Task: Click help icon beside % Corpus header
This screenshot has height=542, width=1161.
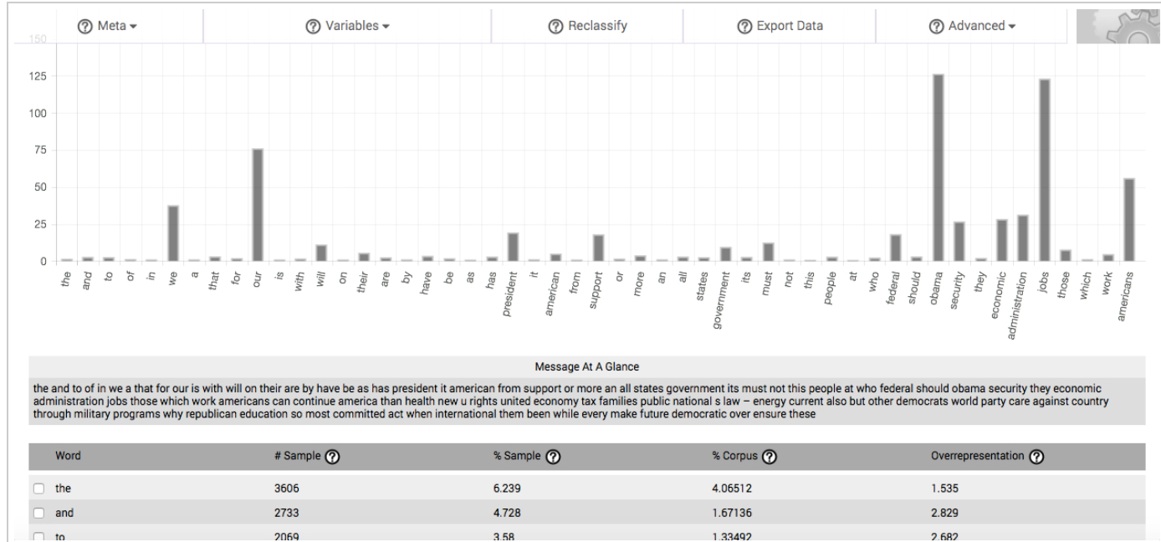Action: point(770,456)
